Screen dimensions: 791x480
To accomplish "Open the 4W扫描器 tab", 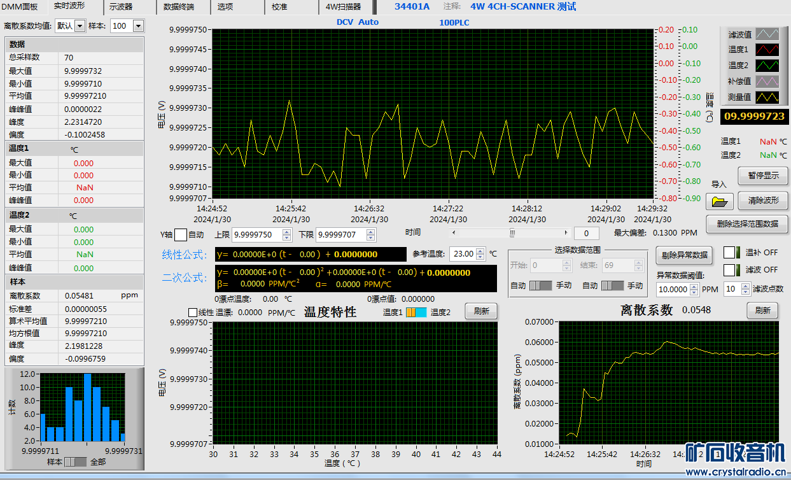I will (343, 7).
